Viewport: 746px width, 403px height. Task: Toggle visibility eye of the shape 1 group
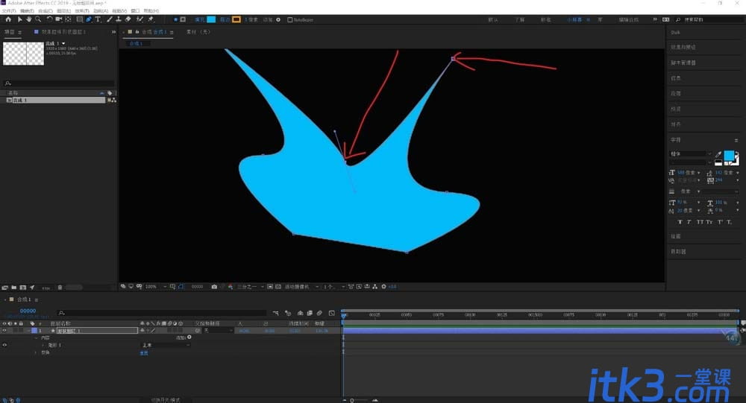point(4,345)
